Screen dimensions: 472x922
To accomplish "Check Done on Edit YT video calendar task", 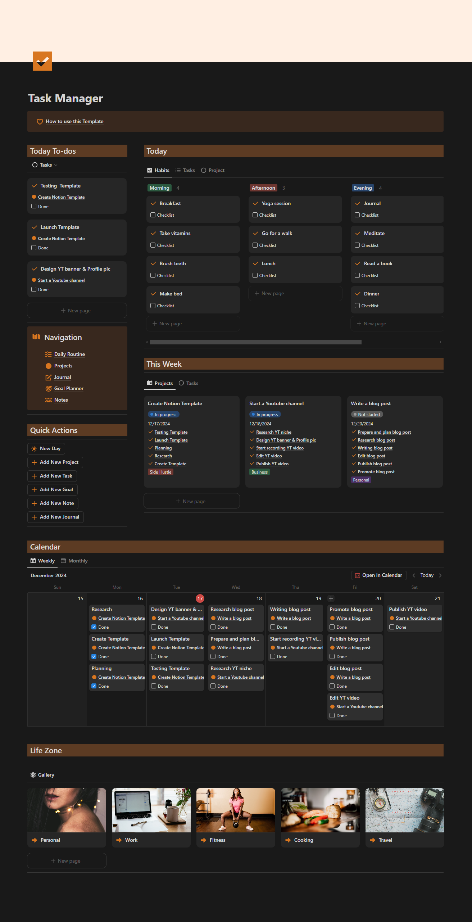I will click(x=332, y=715).
